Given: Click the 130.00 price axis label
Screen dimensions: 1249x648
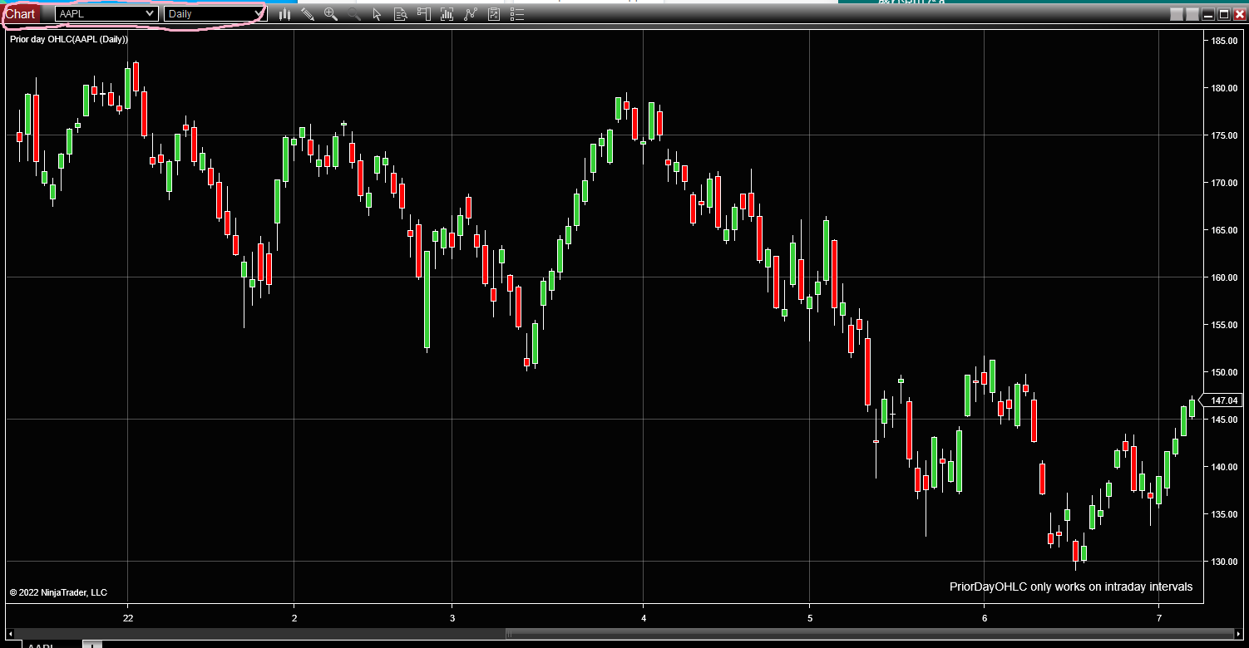Looking at the screenshot, I should tap(1224, 562).
